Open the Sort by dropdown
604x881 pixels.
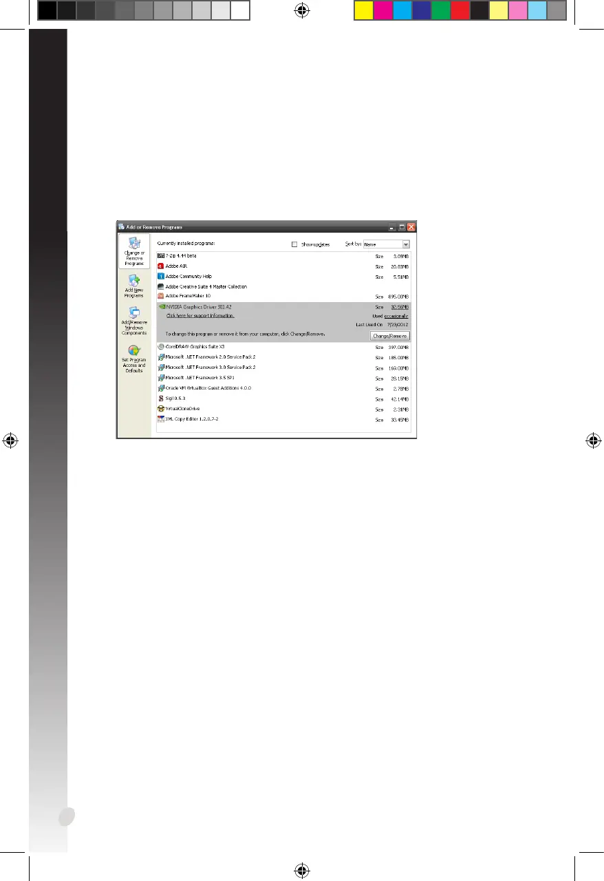386,244
